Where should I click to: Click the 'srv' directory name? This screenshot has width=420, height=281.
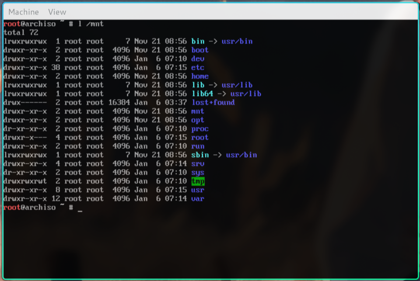click(198, 163)
